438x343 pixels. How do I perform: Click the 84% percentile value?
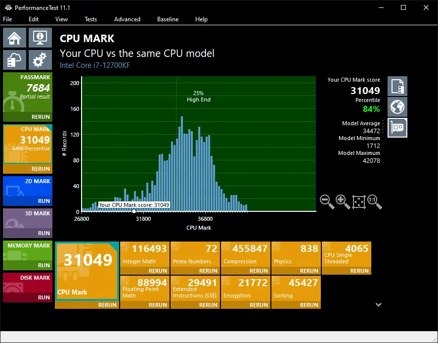coord(371,109)
